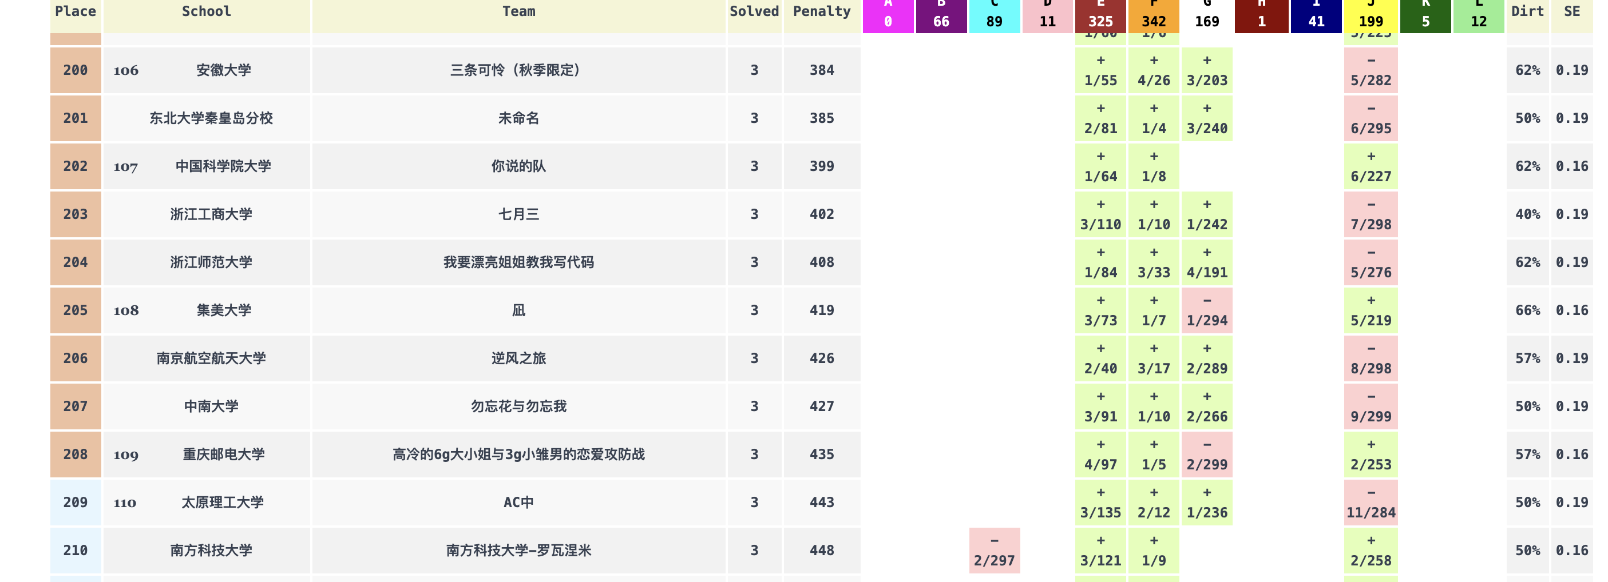Click school name 安徽大学
The width and height of the screenshot is (1608, 582).
pos(224,70)
